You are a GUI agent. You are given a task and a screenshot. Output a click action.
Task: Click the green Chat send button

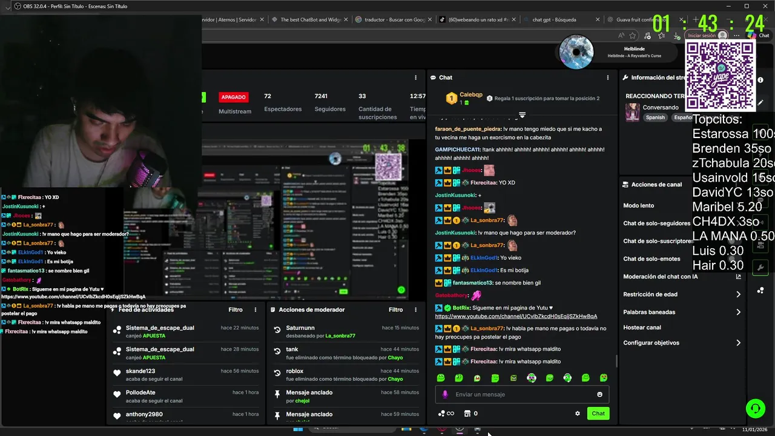tap(598, 414)
